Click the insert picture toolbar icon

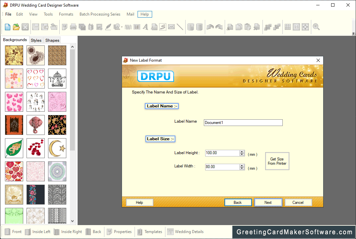click(99, 27)
